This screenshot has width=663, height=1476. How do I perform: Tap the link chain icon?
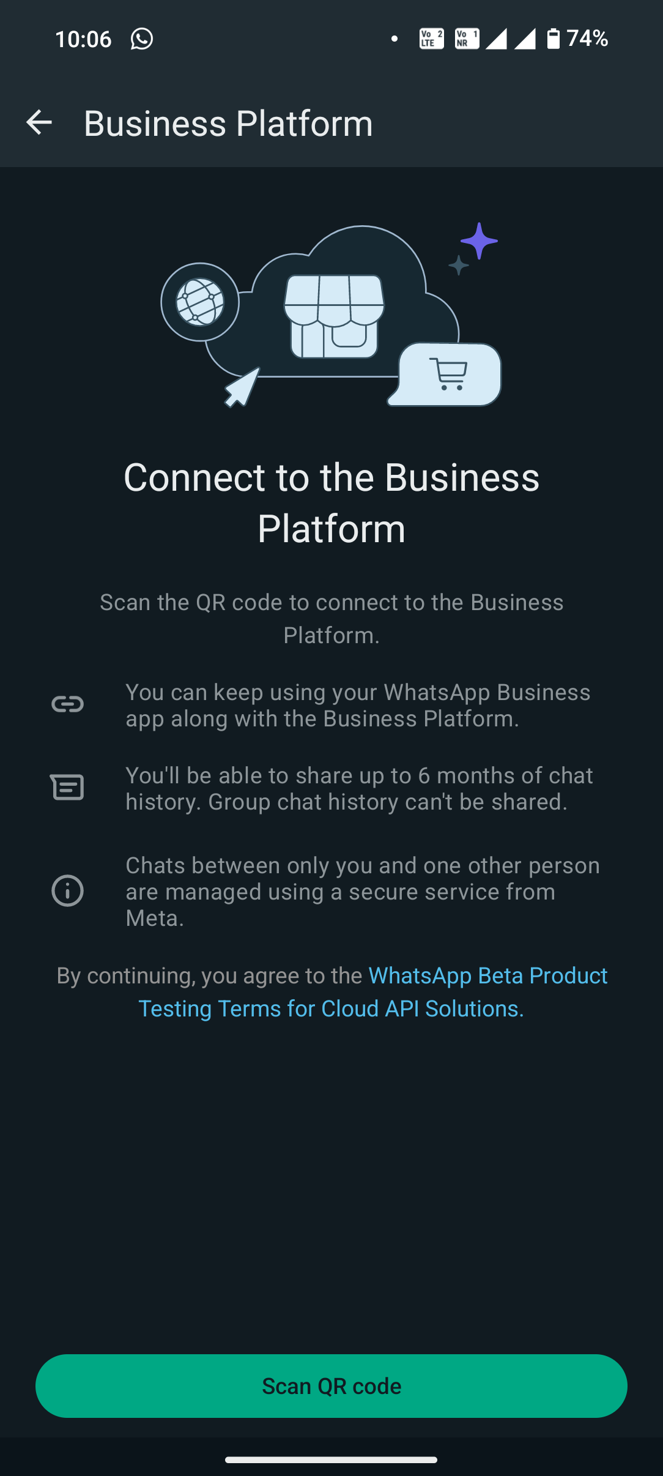pyautogui.click(x=67, y=704)
